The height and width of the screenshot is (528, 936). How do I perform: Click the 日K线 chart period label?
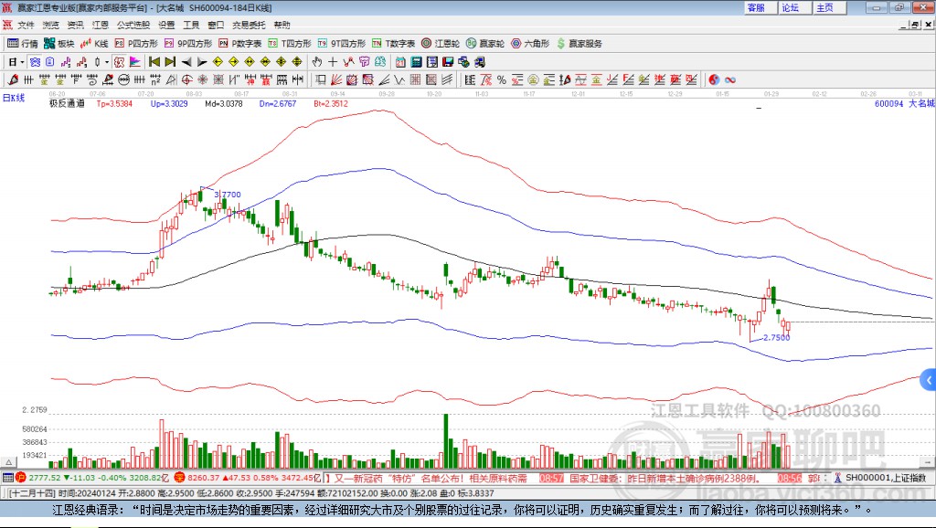(14, 97)
